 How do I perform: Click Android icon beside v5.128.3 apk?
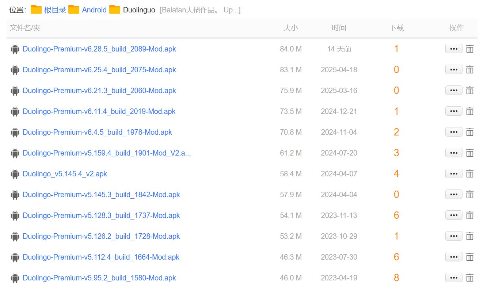pos(15,215)
